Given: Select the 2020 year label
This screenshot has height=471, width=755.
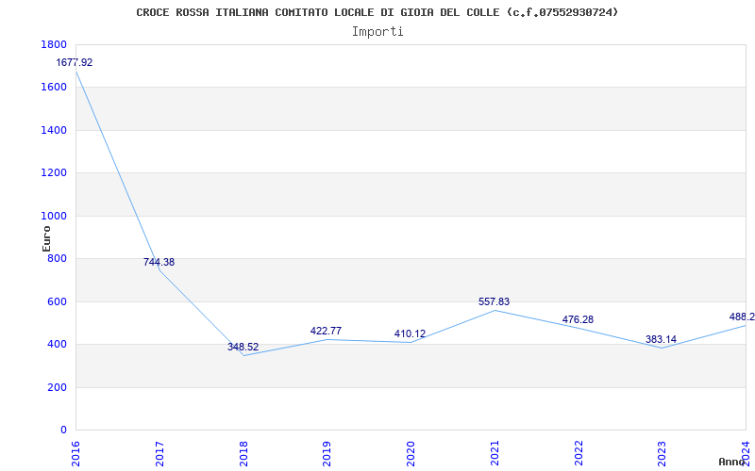Looking at the screenshot, I should [411, 453].
